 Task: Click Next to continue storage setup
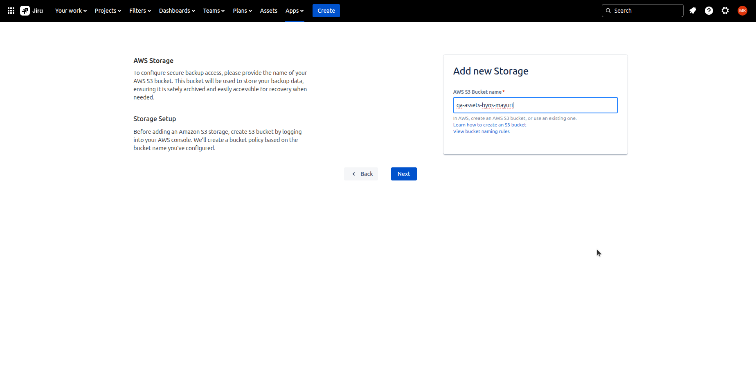pos(404,174)
